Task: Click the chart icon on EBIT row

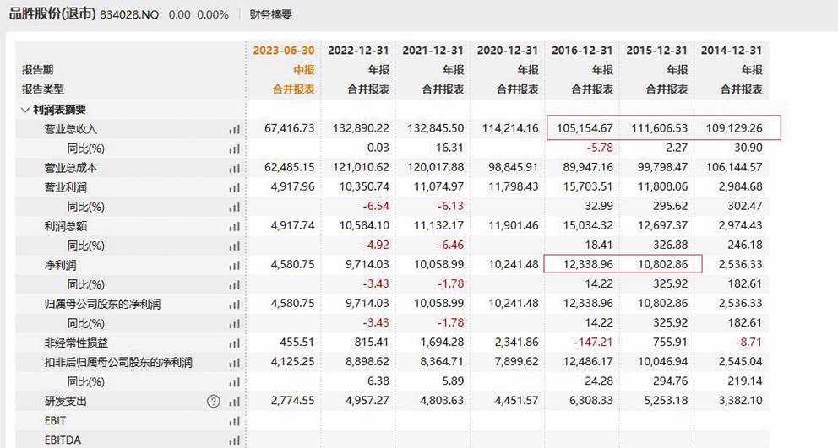Action: click(x=233, y=420)
